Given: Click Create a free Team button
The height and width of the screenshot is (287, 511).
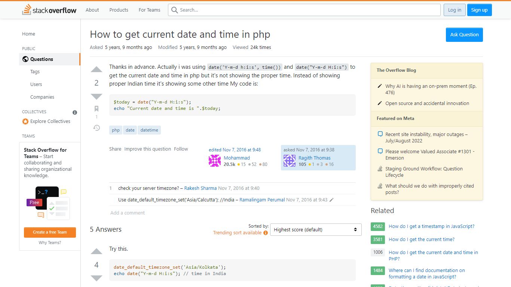Looking at the screenshot, I should coord(50,232).
